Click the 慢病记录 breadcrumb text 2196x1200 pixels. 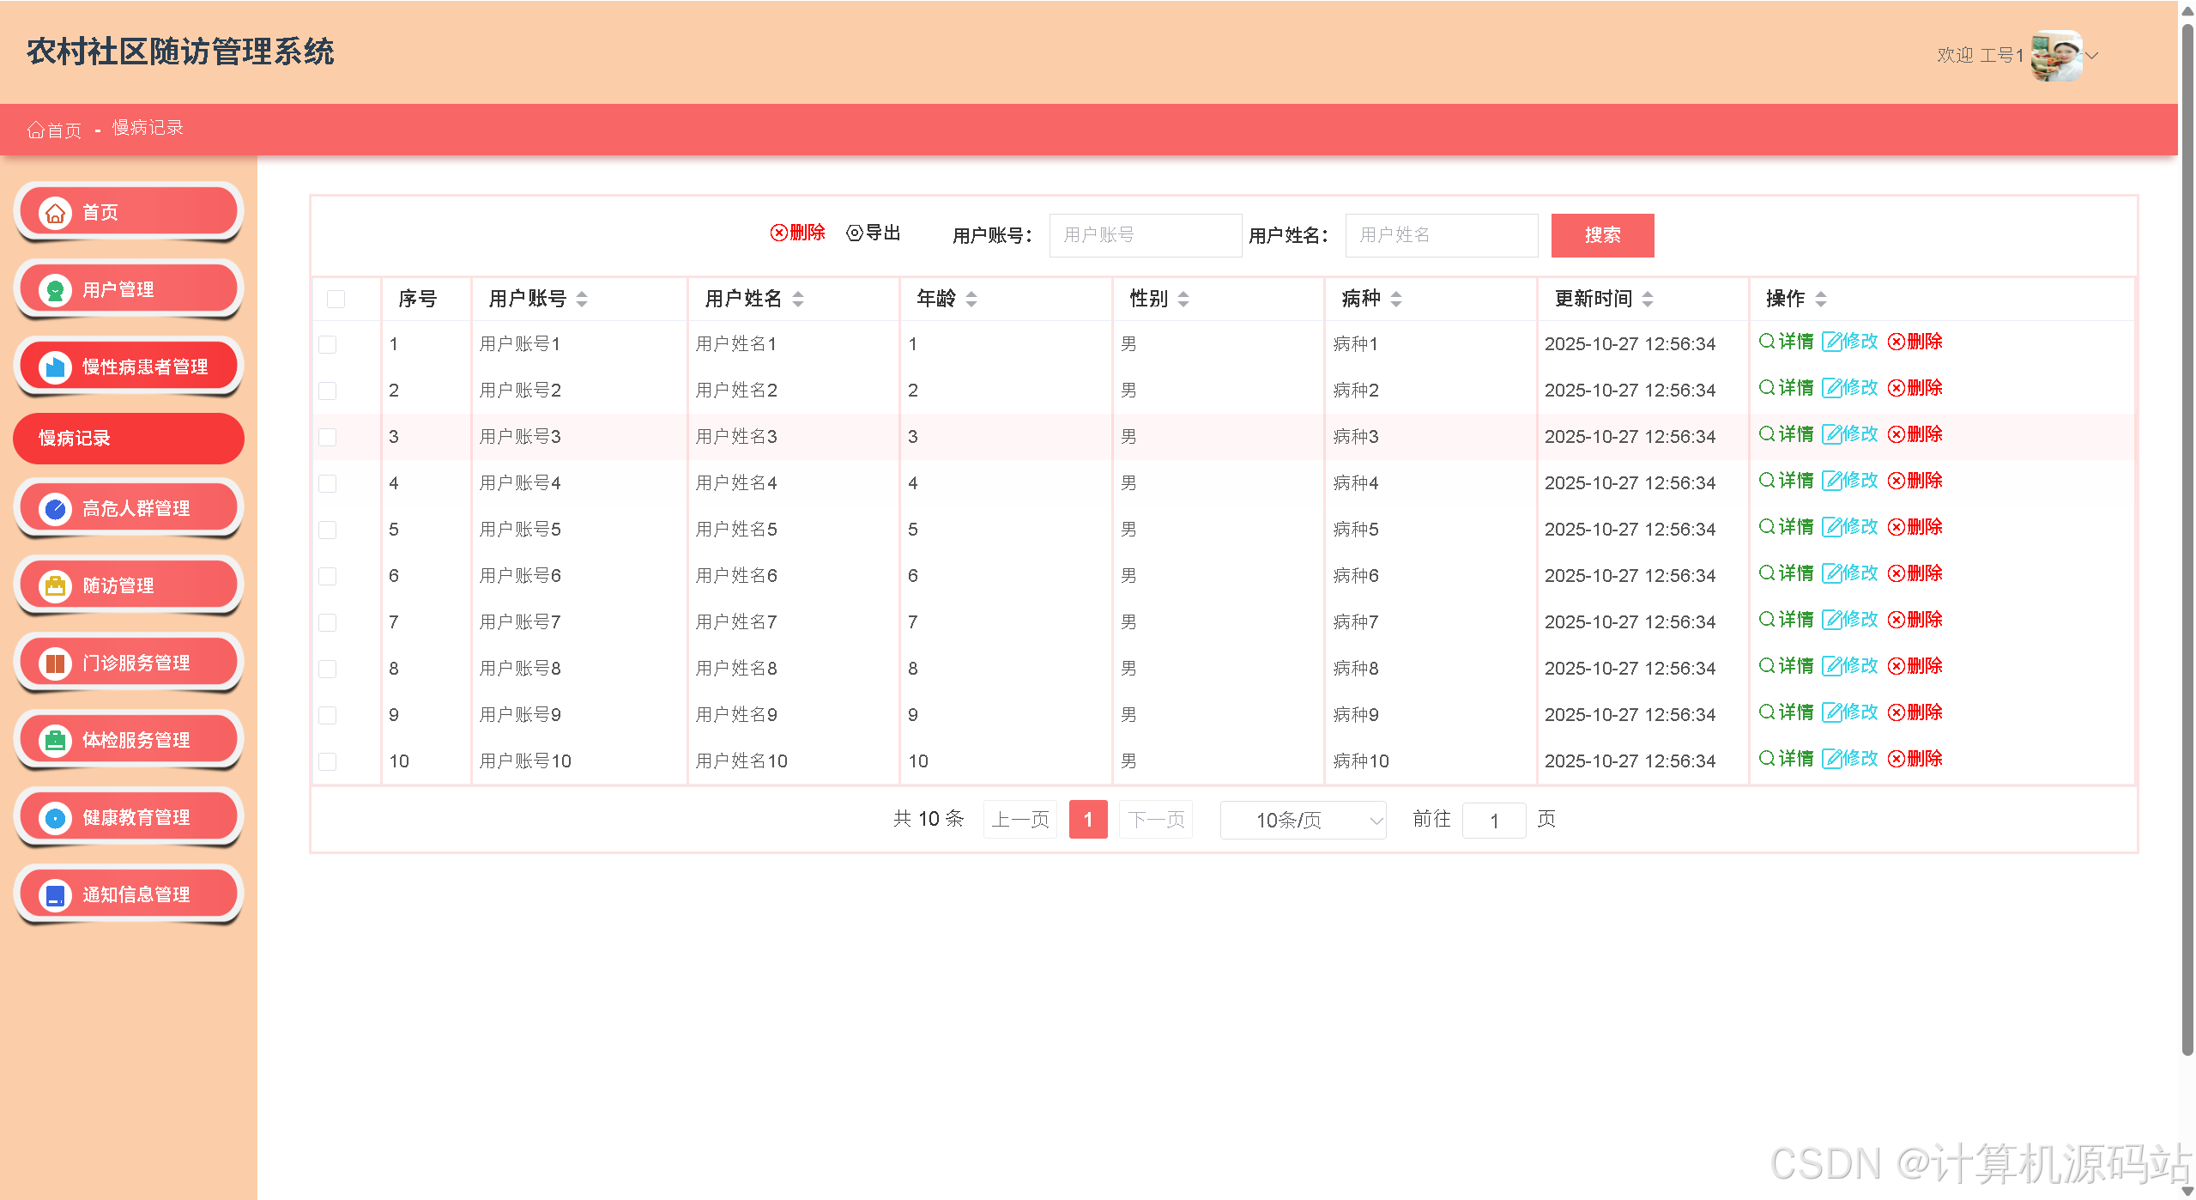click(148, 128)
